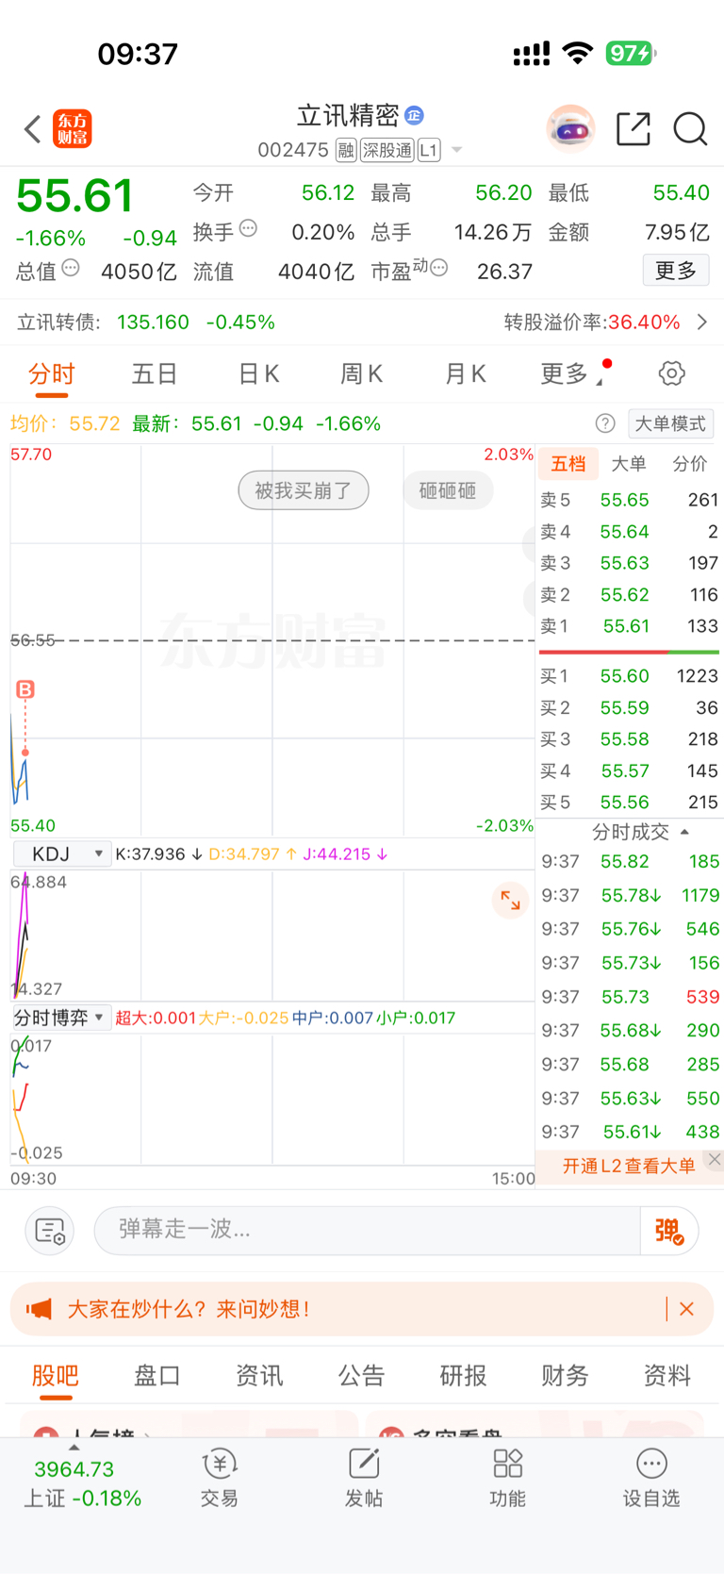Tap the buy-sell ratio bar

click(x=629, y=652)
